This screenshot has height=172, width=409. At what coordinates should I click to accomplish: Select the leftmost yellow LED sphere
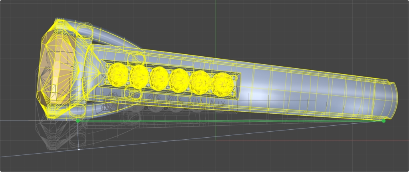pos(118,73)
